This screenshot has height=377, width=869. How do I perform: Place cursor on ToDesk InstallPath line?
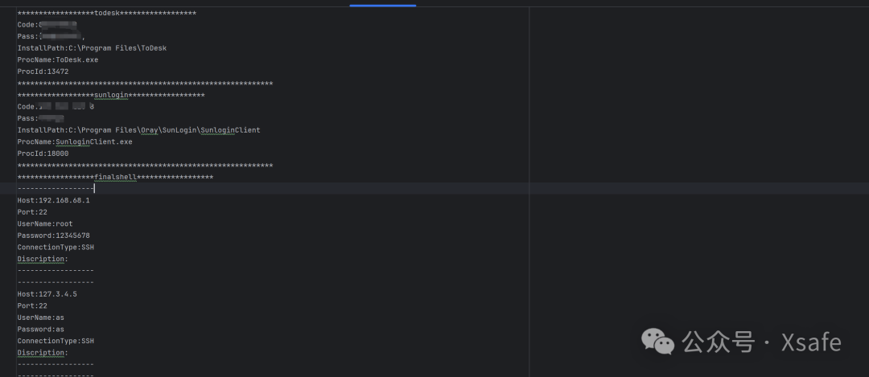(x=91, y=48)
